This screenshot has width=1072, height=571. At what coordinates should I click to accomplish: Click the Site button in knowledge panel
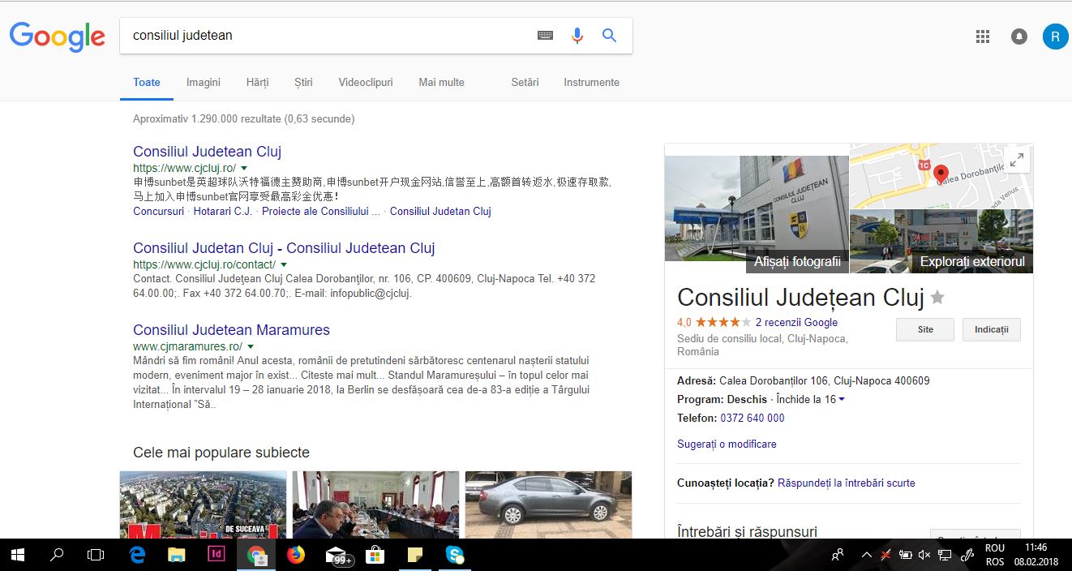(924, 329)
